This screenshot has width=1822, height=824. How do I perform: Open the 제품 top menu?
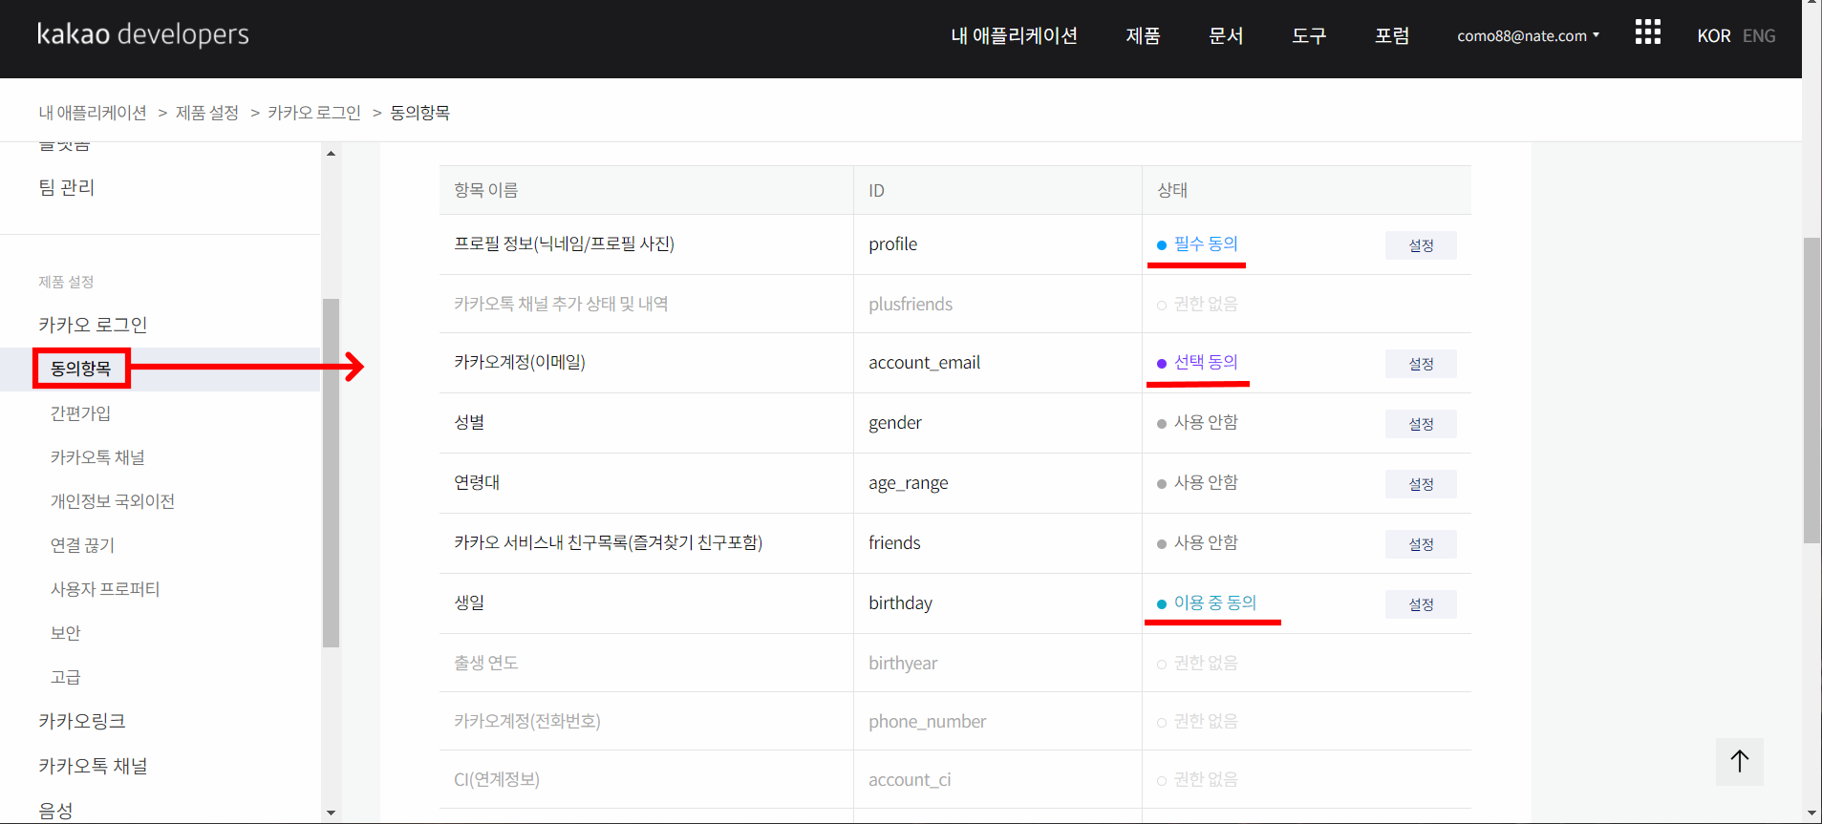click(x=1143, y=35)
